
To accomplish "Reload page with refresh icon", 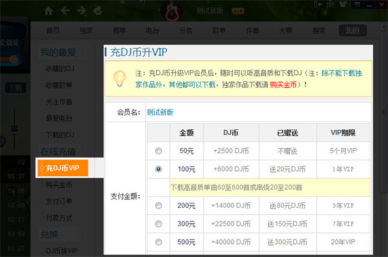I will point(98,10).
